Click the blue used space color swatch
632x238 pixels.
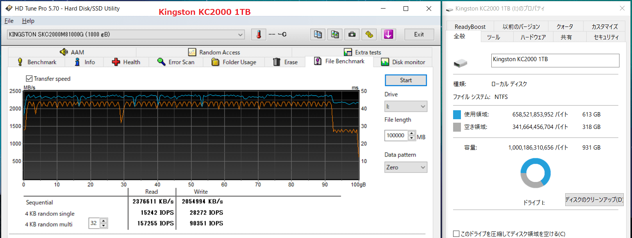[457, 115]
